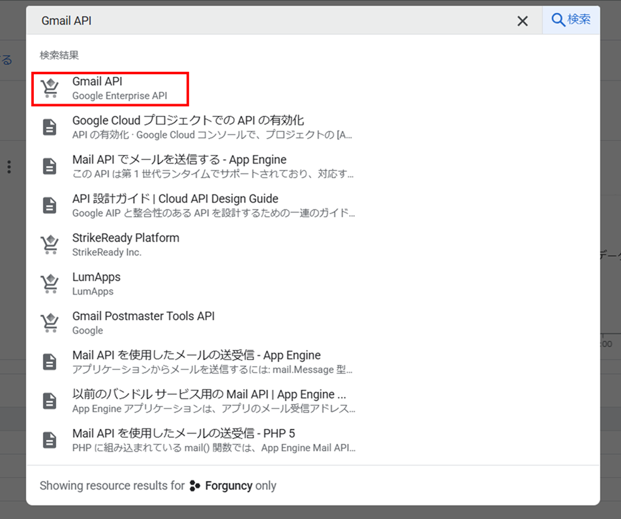The height and width of the screenshot is (519, 621).
Task: Click document icon for Mail API でメールを送信する
Action: pos(50,166)
